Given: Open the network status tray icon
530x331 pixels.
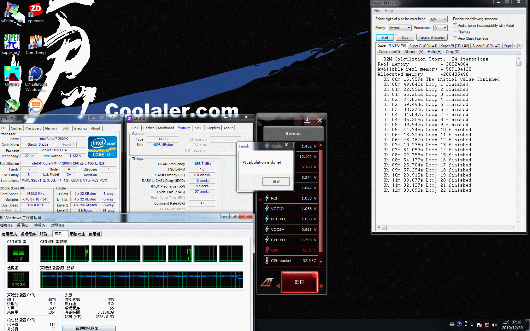Looking at the screenshot, I should click(487, 325).
